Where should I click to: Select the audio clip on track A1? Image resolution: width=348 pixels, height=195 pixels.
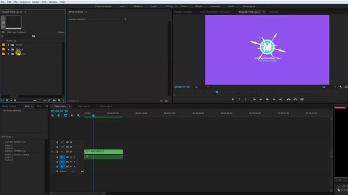coord(103,157)
